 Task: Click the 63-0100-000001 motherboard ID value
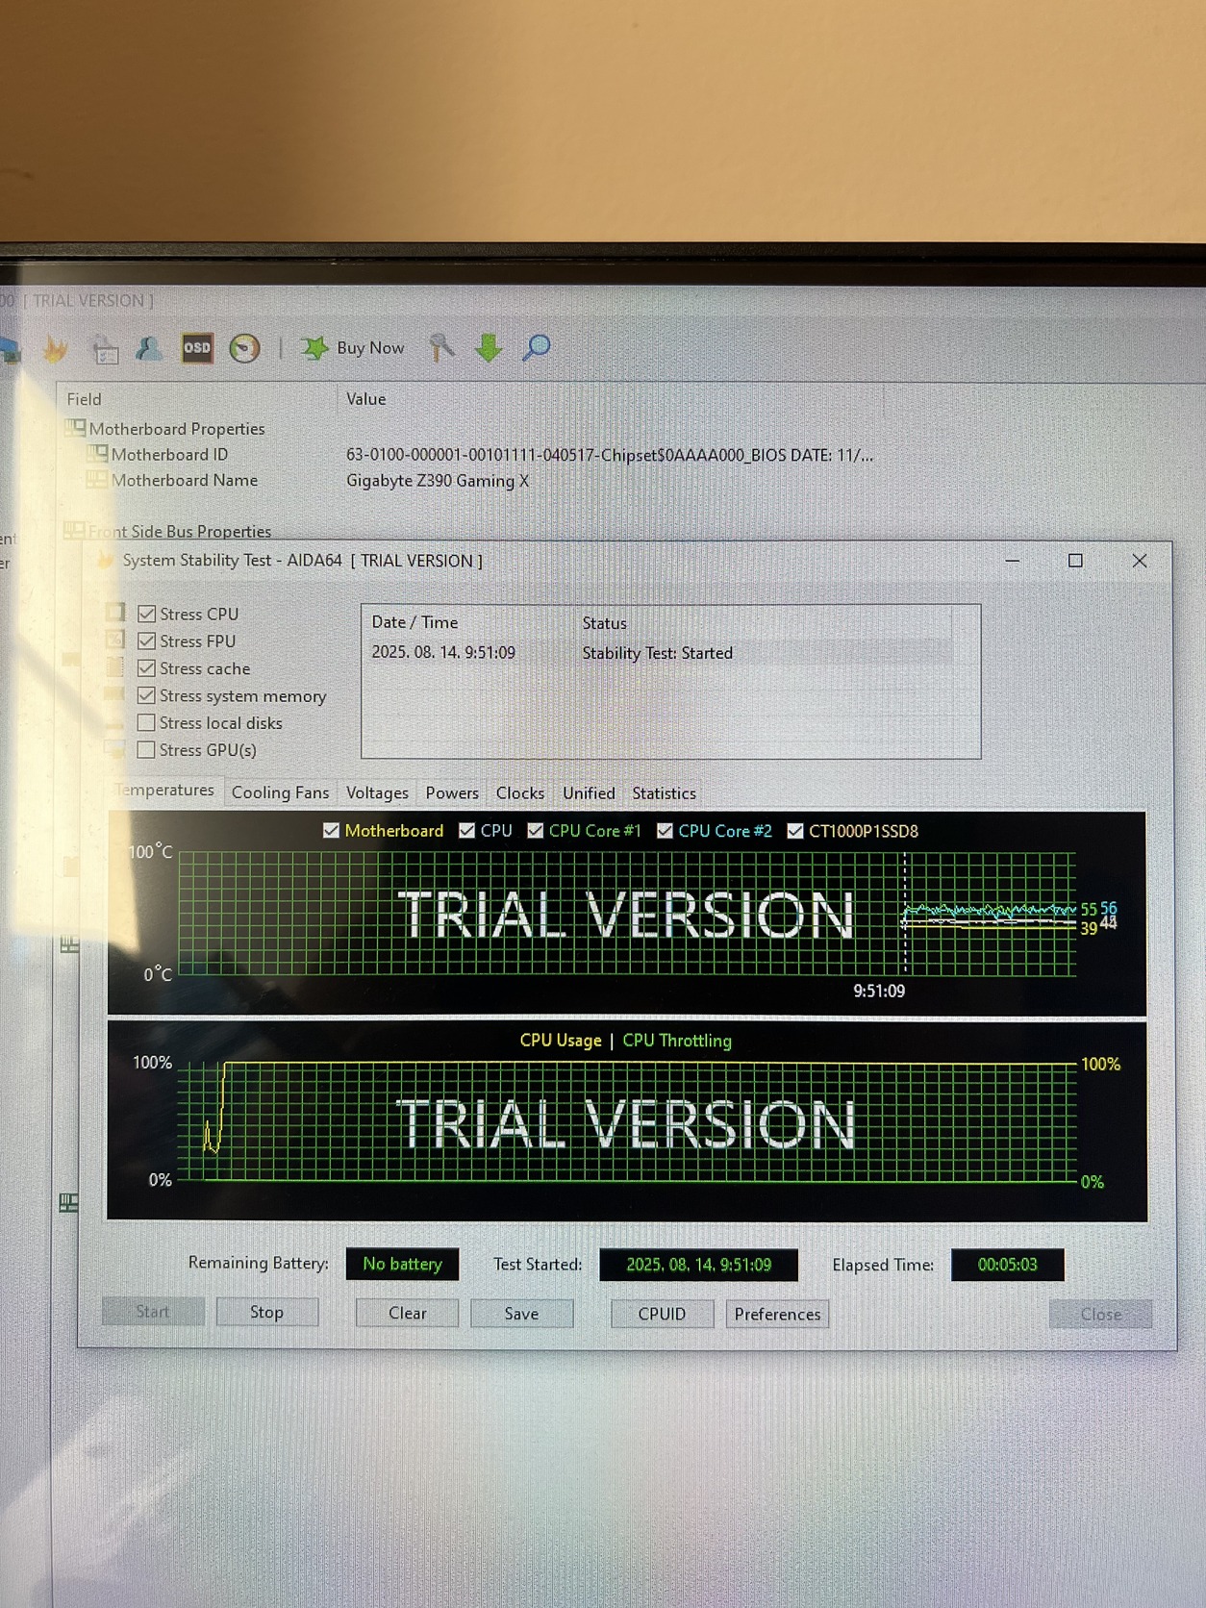pos(610,455)
